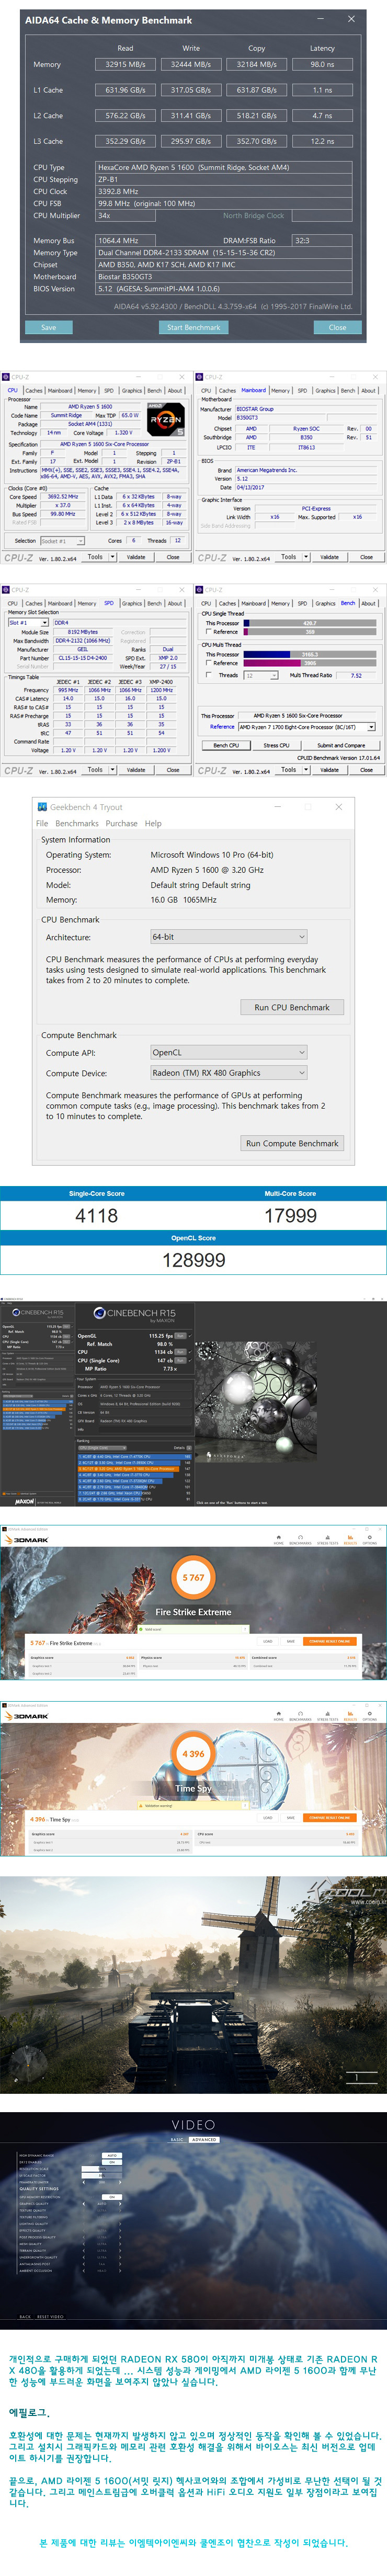Toggle GPU MEMORY RESTRICTION setting in Video menu
Screen dimensions: 387x2576
112,2197
